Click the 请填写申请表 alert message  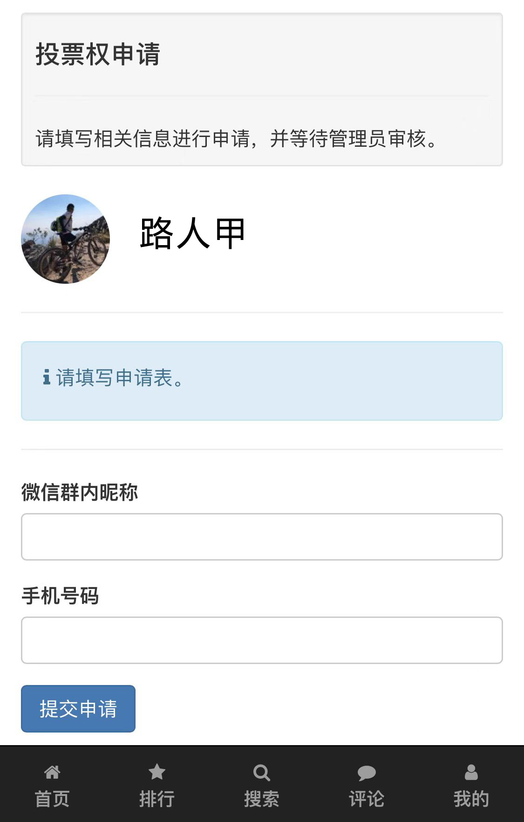(120, 378)
